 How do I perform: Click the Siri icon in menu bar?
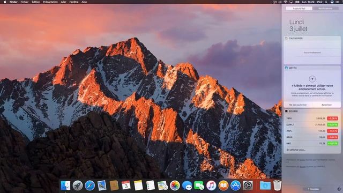(x=332, y=2)
